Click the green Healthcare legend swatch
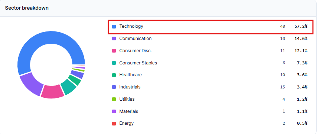This screenshot has width=317, height=134. [x=114, y=75]
